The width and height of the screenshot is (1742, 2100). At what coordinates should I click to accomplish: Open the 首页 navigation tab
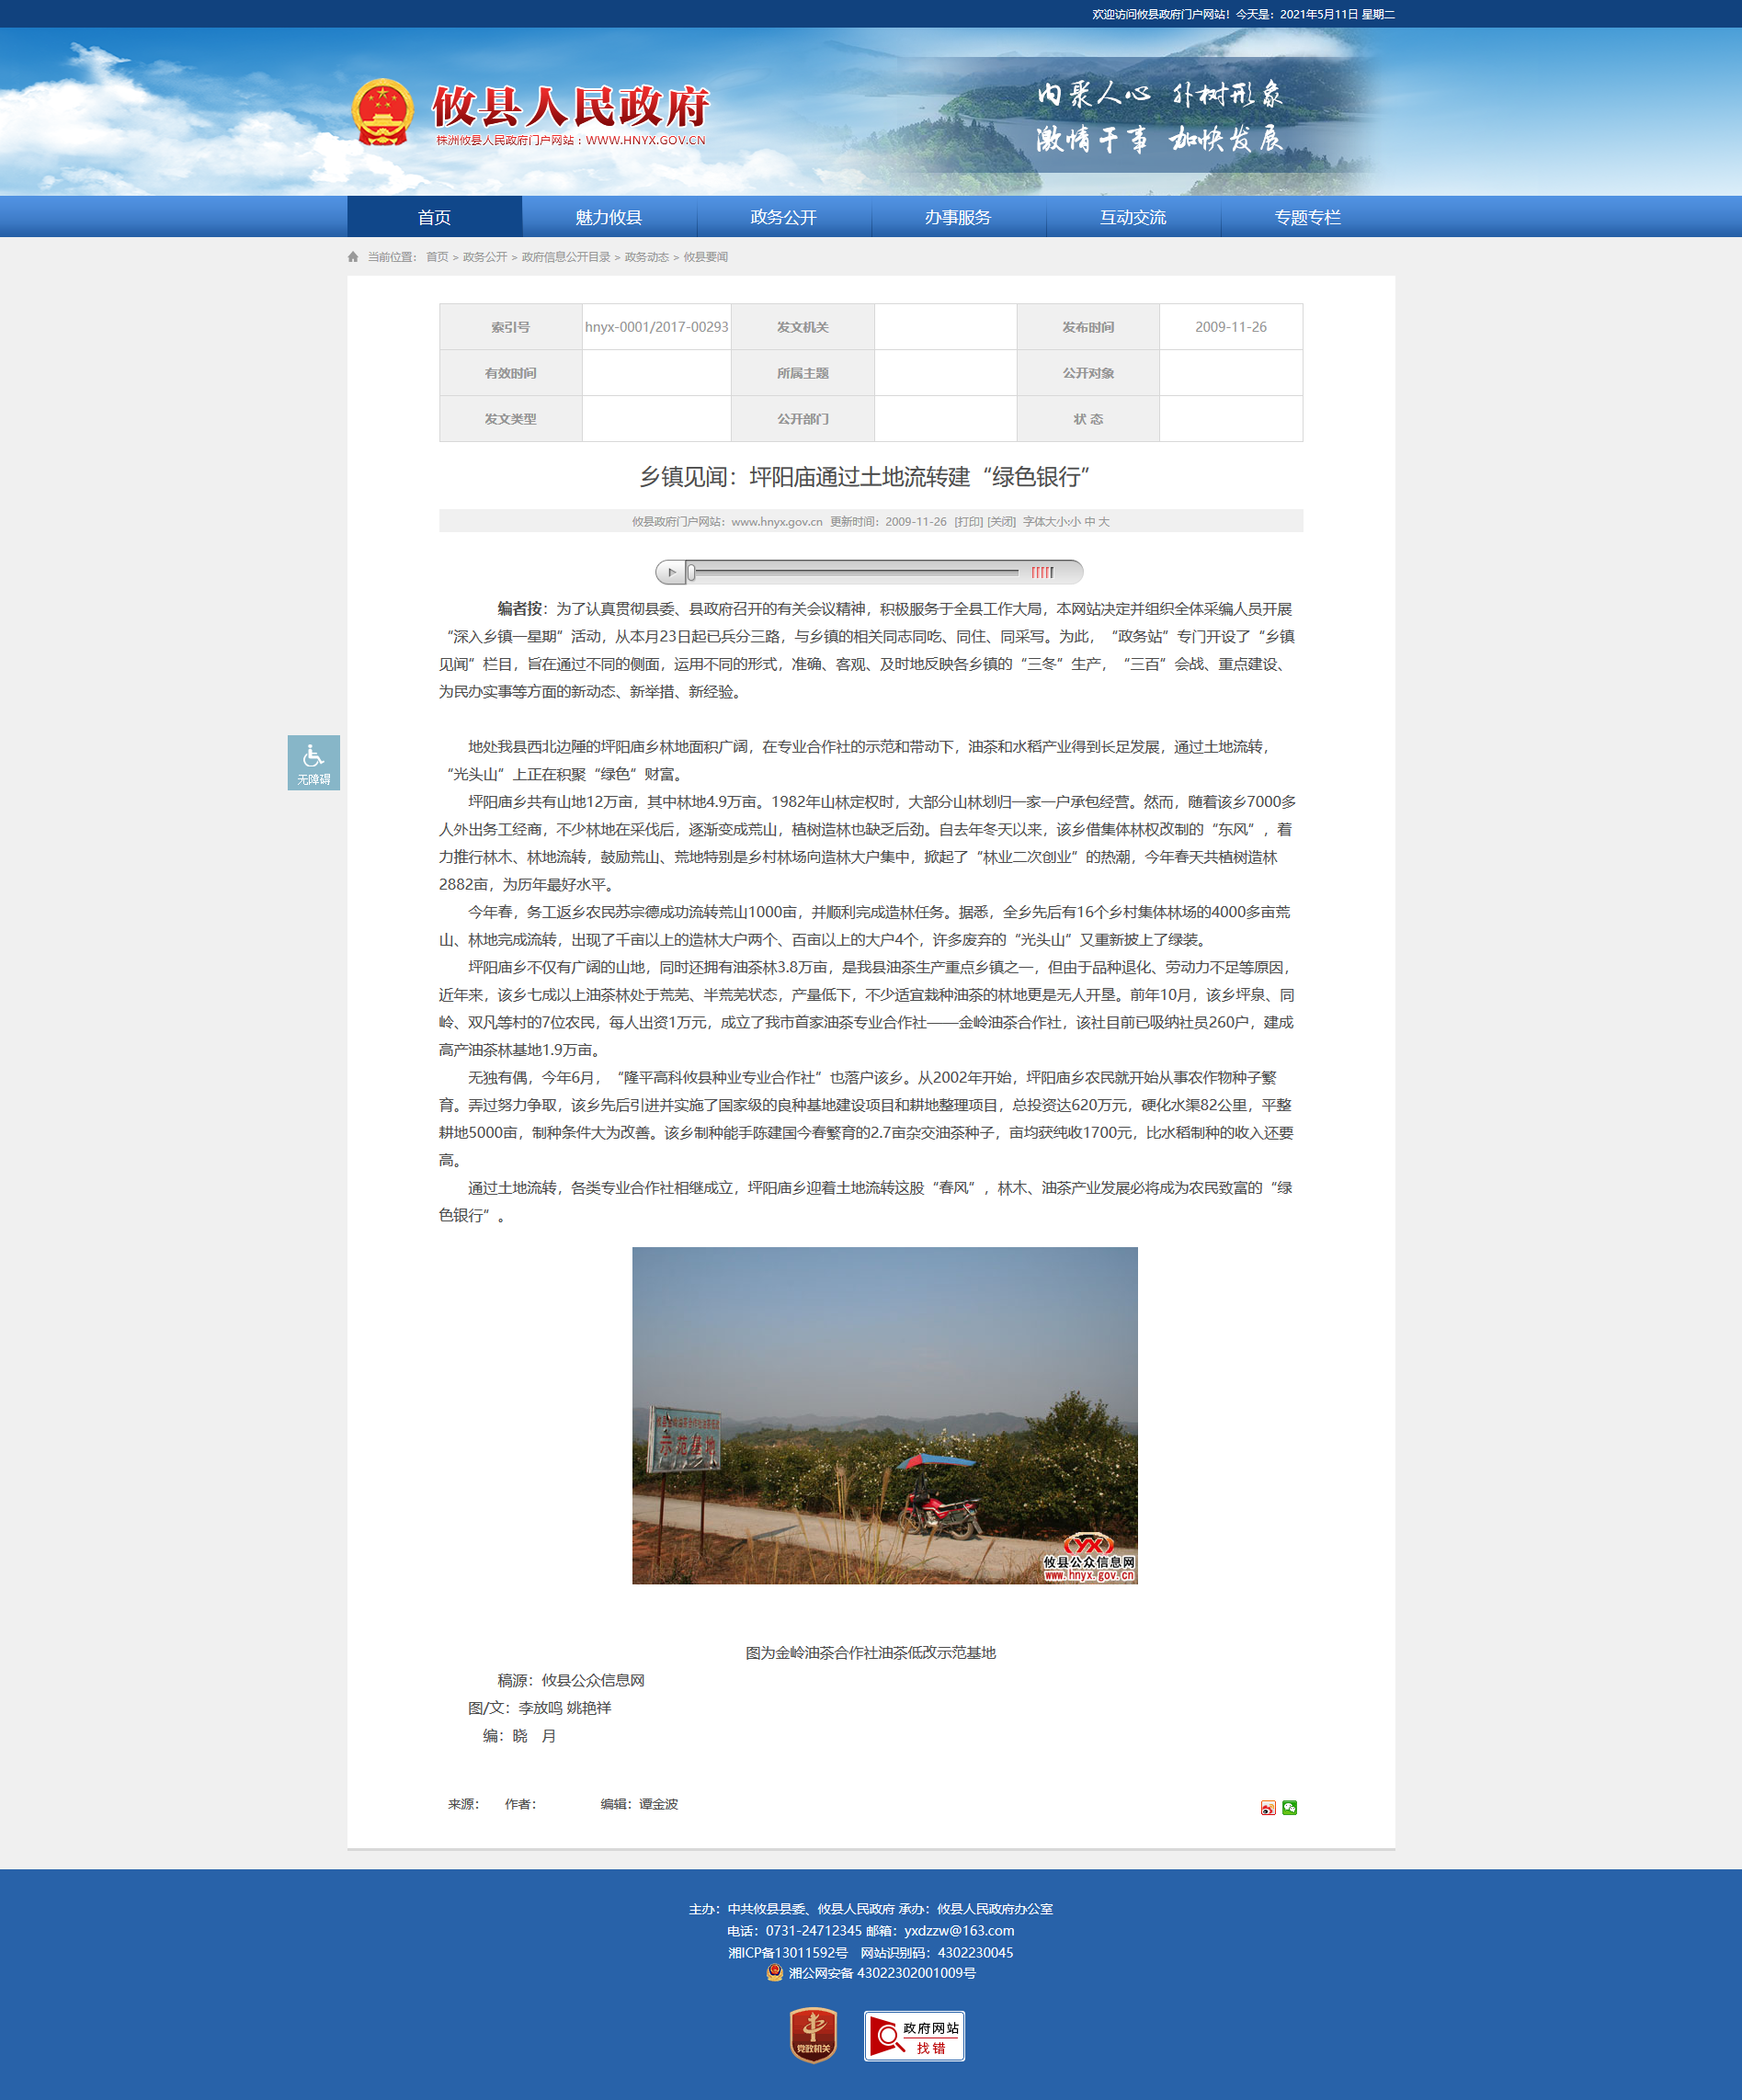[x=434, y=217]
